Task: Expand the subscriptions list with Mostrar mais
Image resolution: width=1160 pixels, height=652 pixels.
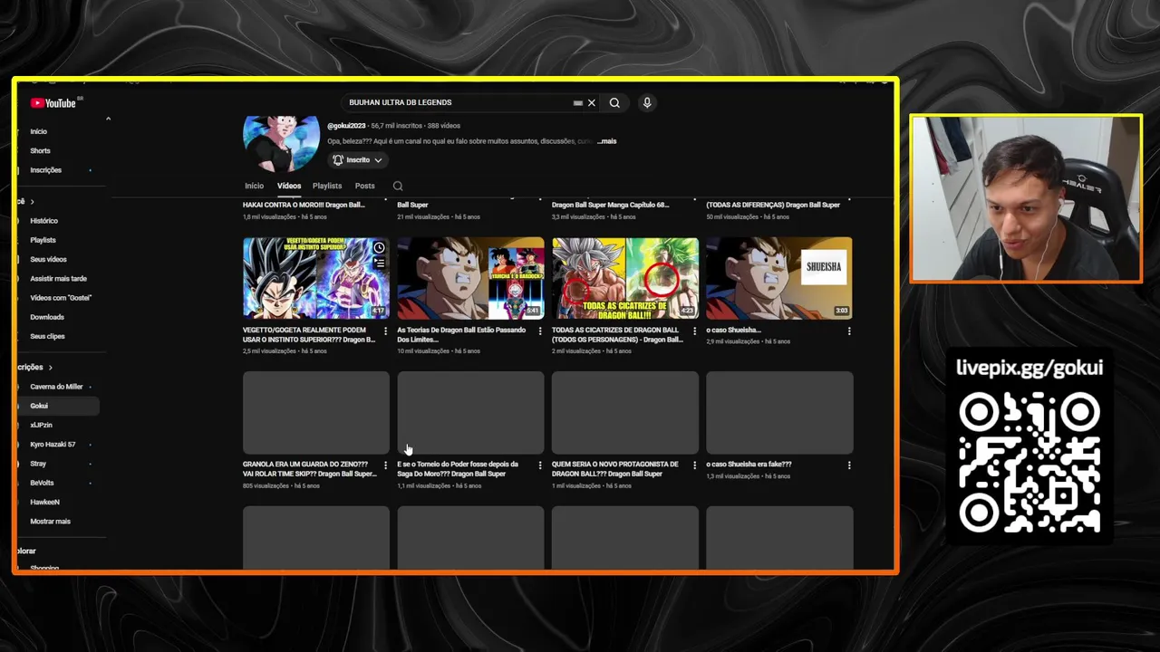Action: 50,522
